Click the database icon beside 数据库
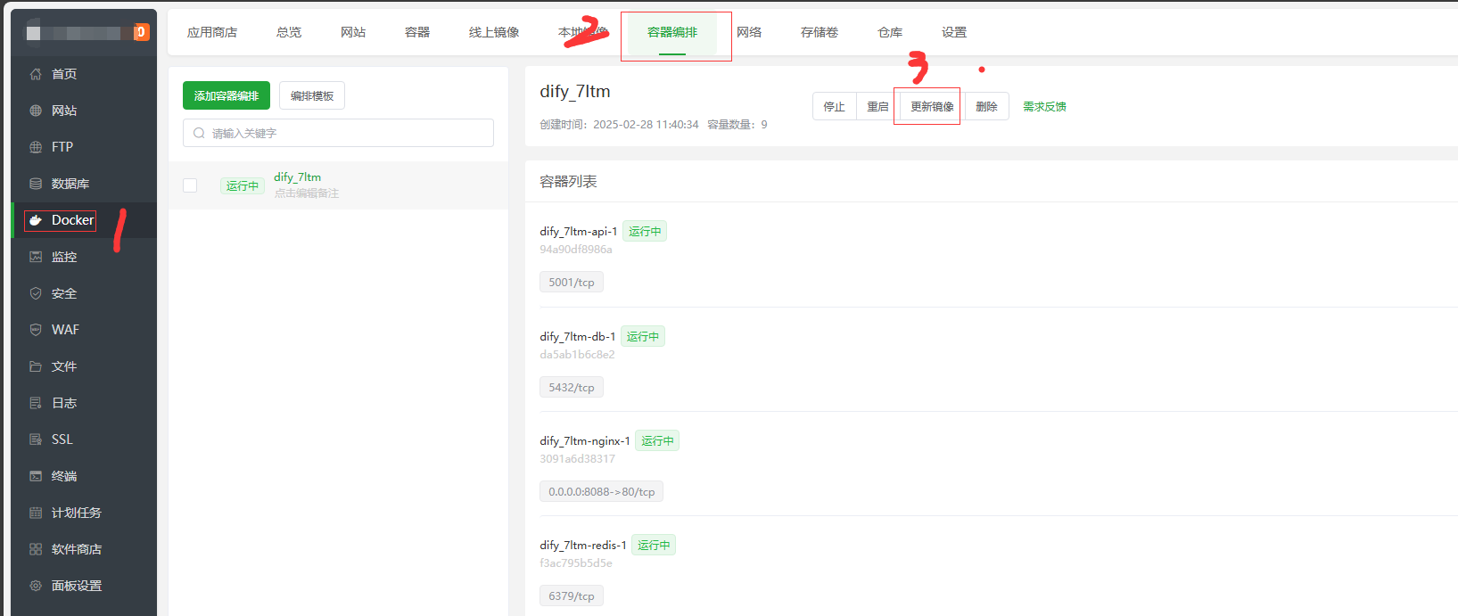1458x616 pixels. click(36, 184)
